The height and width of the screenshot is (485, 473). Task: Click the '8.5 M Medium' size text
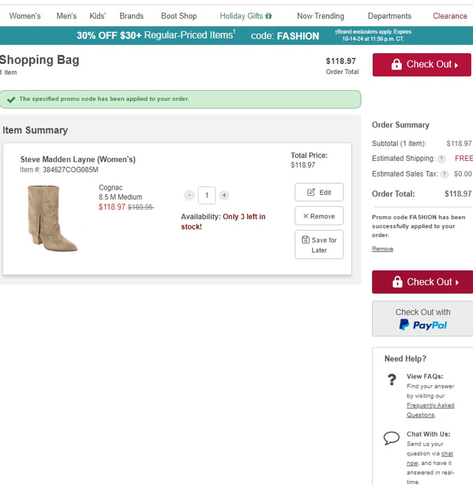click(x=120, y=197)
